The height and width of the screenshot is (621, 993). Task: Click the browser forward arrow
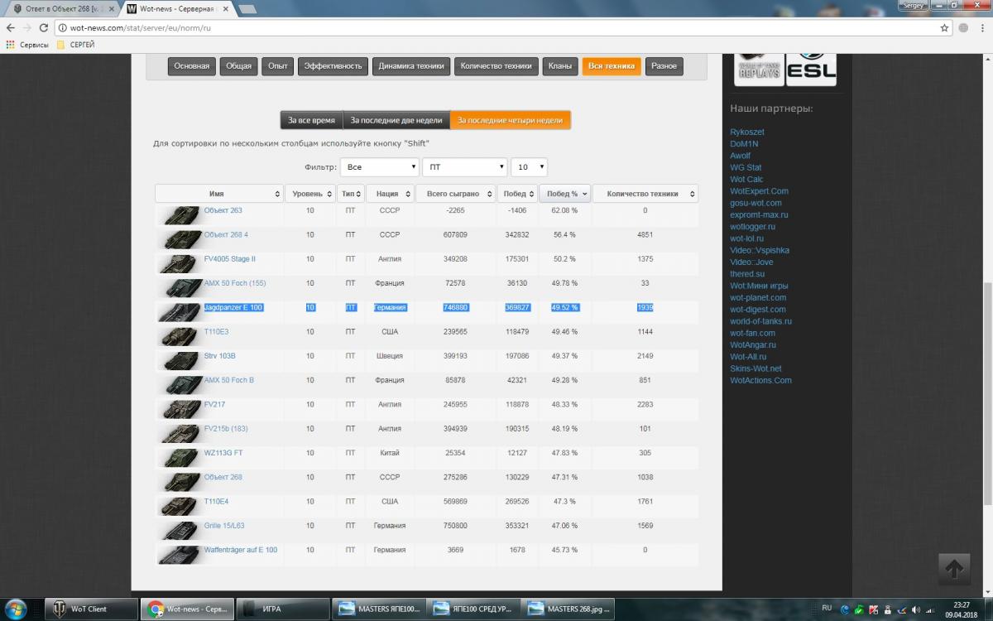pos(27,27)
